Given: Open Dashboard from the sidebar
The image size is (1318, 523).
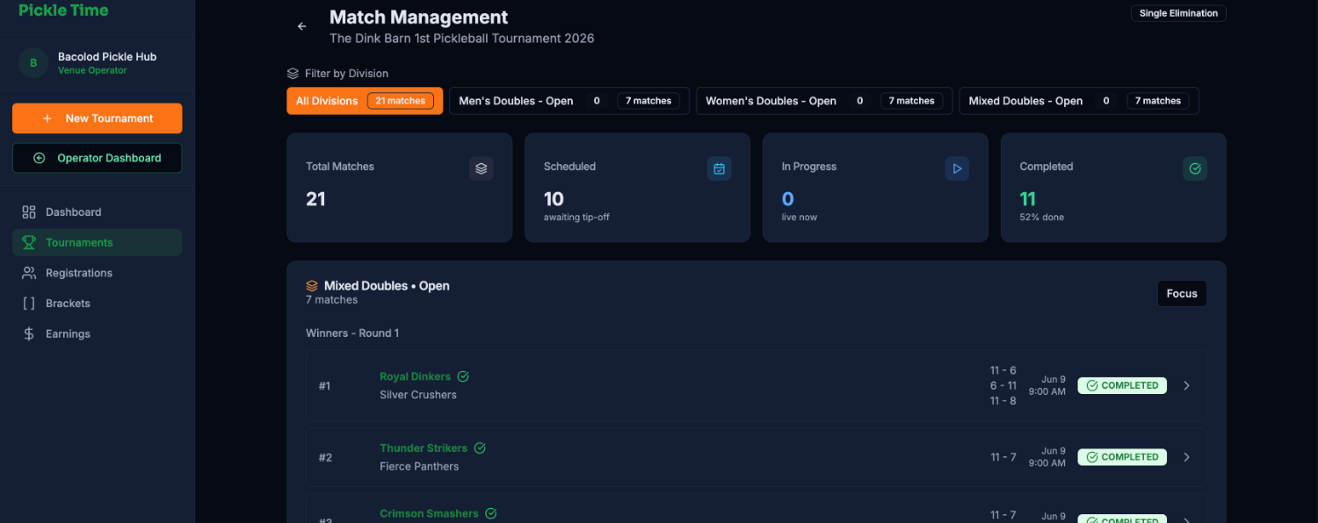Looking at the screenshot, I should coord(97,212).
